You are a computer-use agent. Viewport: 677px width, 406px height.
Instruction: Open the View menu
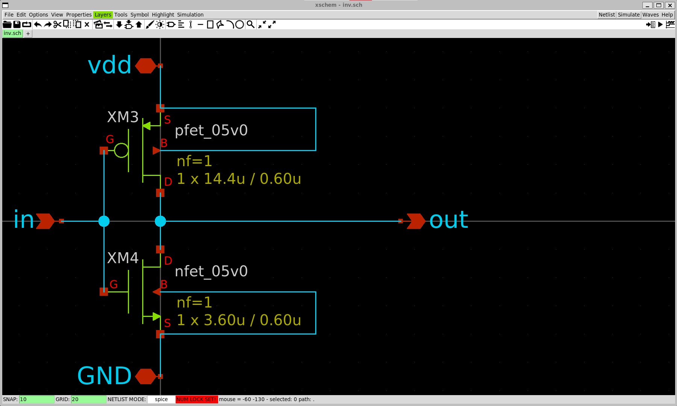point(57,15)
